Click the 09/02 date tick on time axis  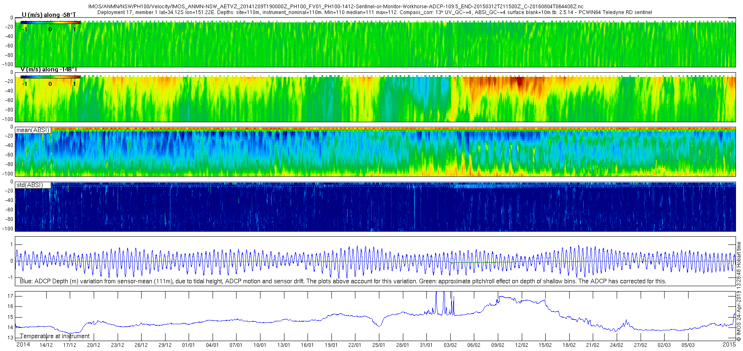click(x=498, y=345)
